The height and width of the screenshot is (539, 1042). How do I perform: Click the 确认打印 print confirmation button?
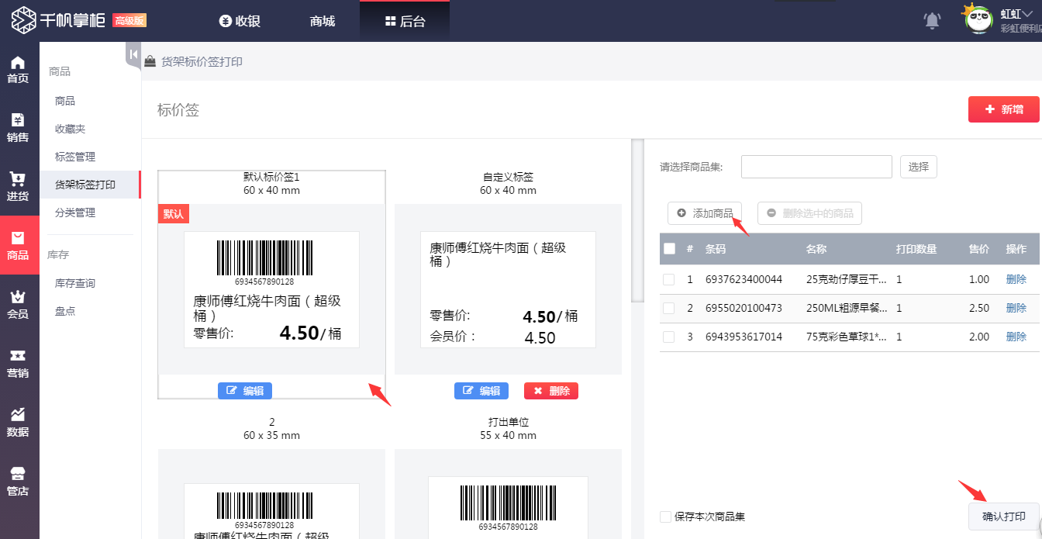point(1003,517)
